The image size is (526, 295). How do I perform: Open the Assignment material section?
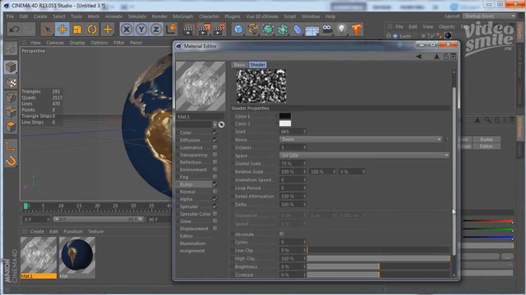(x=192, y=251)
